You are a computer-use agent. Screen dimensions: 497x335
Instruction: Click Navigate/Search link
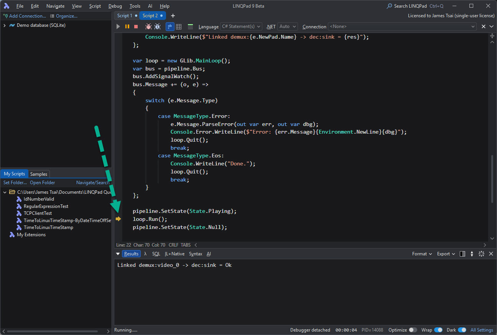(93, 183)
